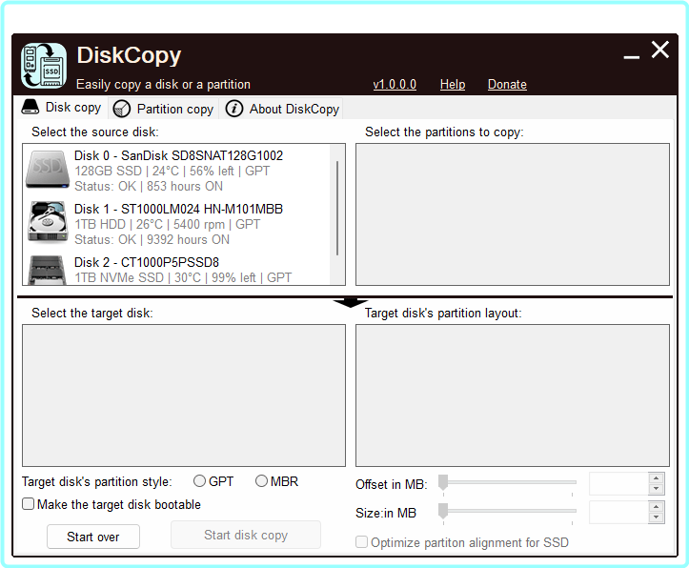Switch to the Partition copy tab
Viewport: 689px width, 568px height.
coord(164,109)
